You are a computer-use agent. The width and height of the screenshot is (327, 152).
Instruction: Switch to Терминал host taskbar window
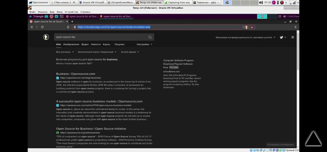(x=207, y=2)
